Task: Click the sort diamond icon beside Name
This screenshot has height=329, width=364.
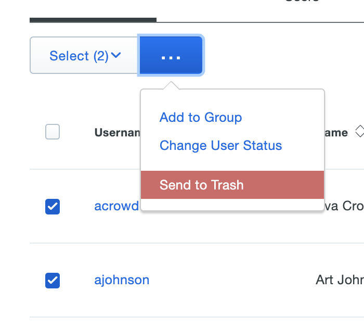Action: 359,132
